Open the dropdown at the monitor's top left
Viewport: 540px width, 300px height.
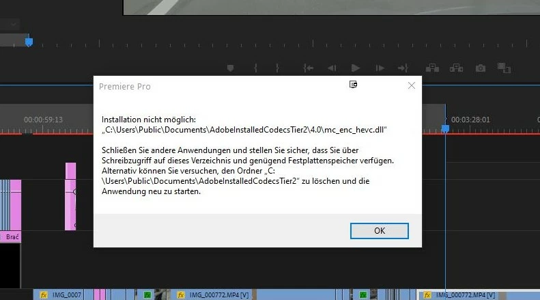point(14,24)
